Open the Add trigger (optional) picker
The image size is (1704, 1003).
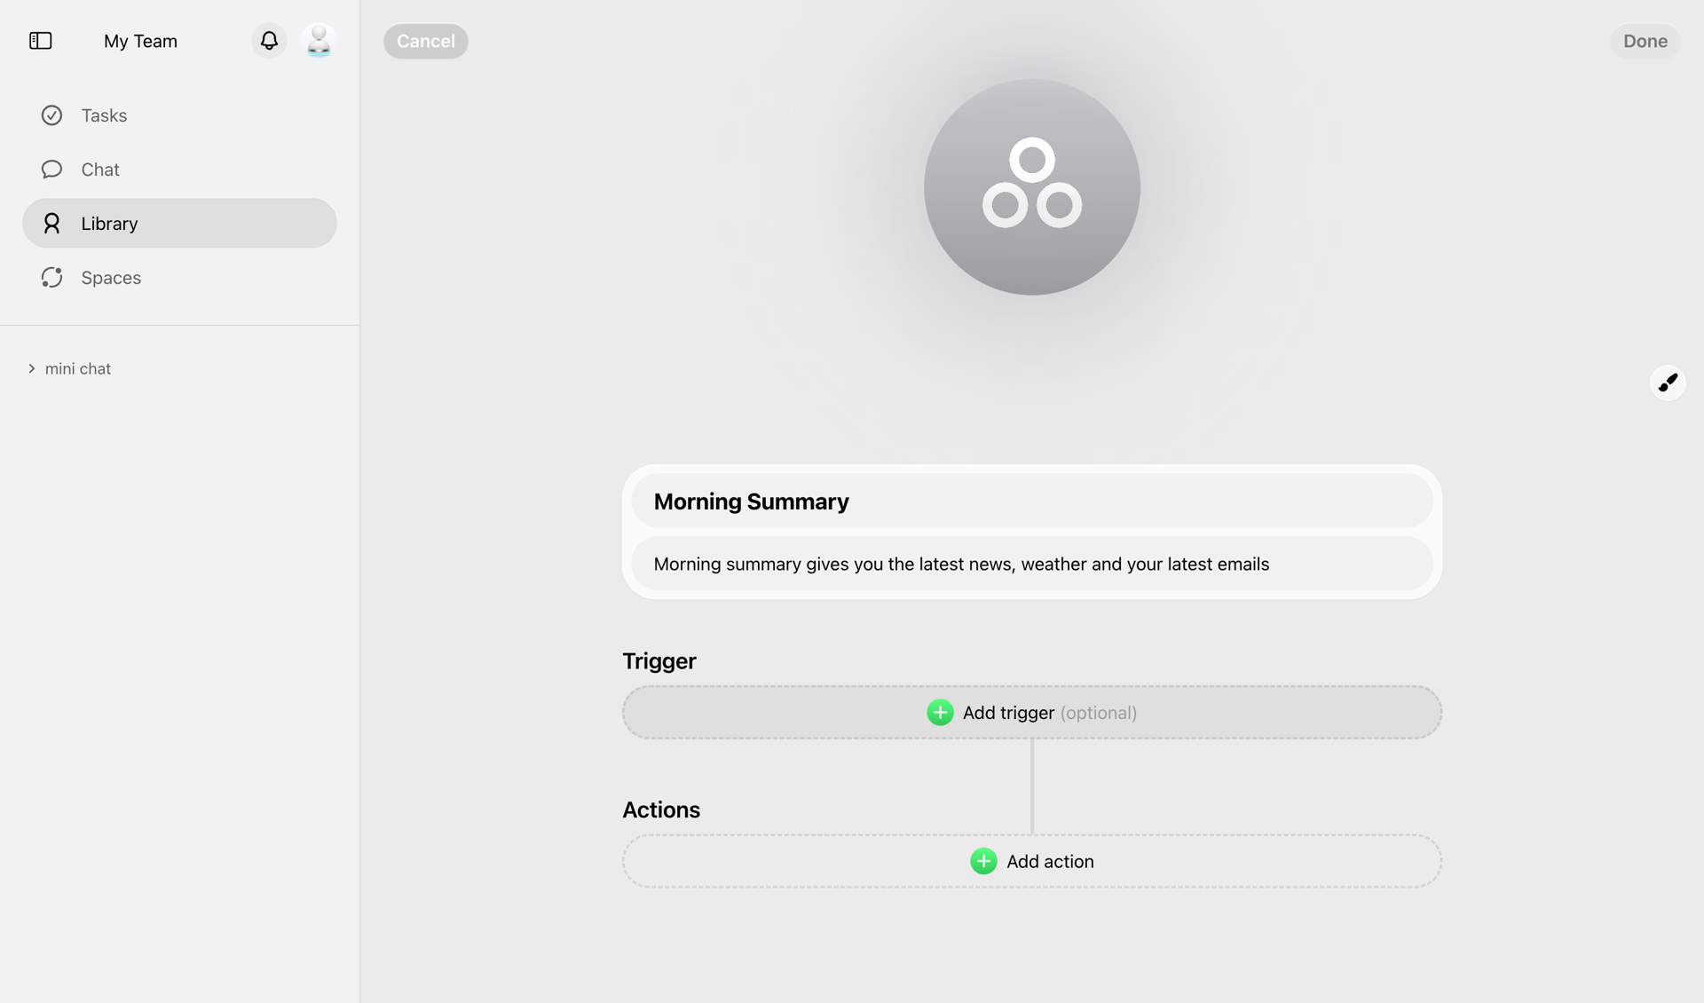[1031, 712]
